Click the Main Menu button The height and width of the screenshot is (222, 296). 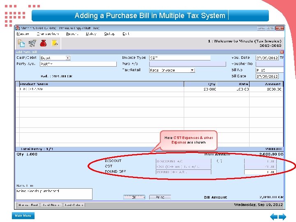point(23,215)
